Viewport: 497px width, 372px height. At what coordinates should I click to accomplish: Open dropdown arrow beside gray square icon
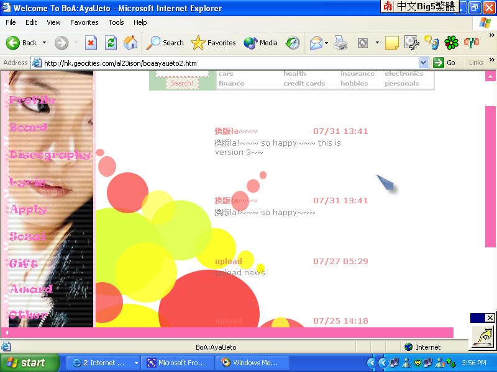coord(377,43)
